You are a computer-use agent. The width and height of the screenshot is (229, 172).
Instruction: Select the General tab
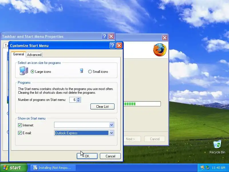[x=18, y=54]
